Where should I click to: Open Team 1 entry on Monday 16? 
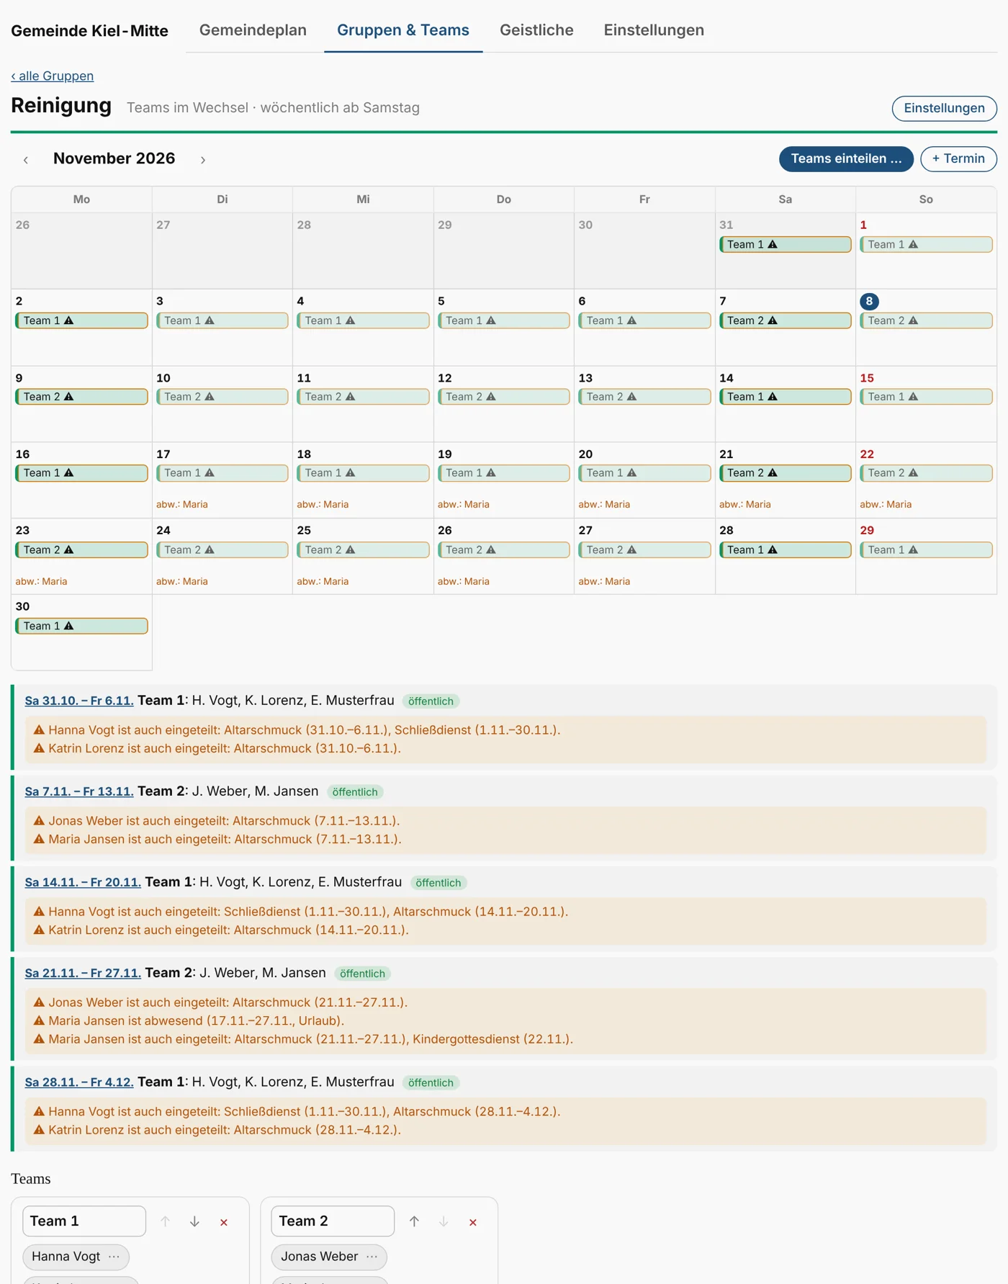(81, 473)
